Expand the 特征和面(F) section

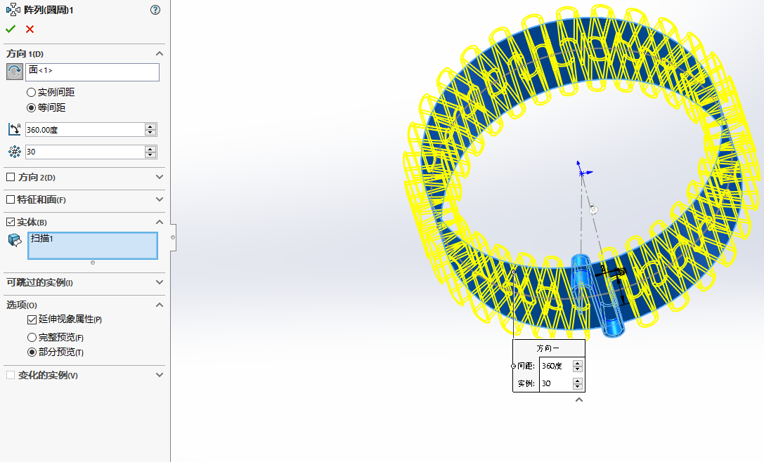pos(160,199)
